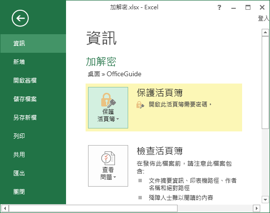Viewport: 270px width, 213px height.
Task: Click the 登入 sign-in link
Action: click(x=264, y=18)
